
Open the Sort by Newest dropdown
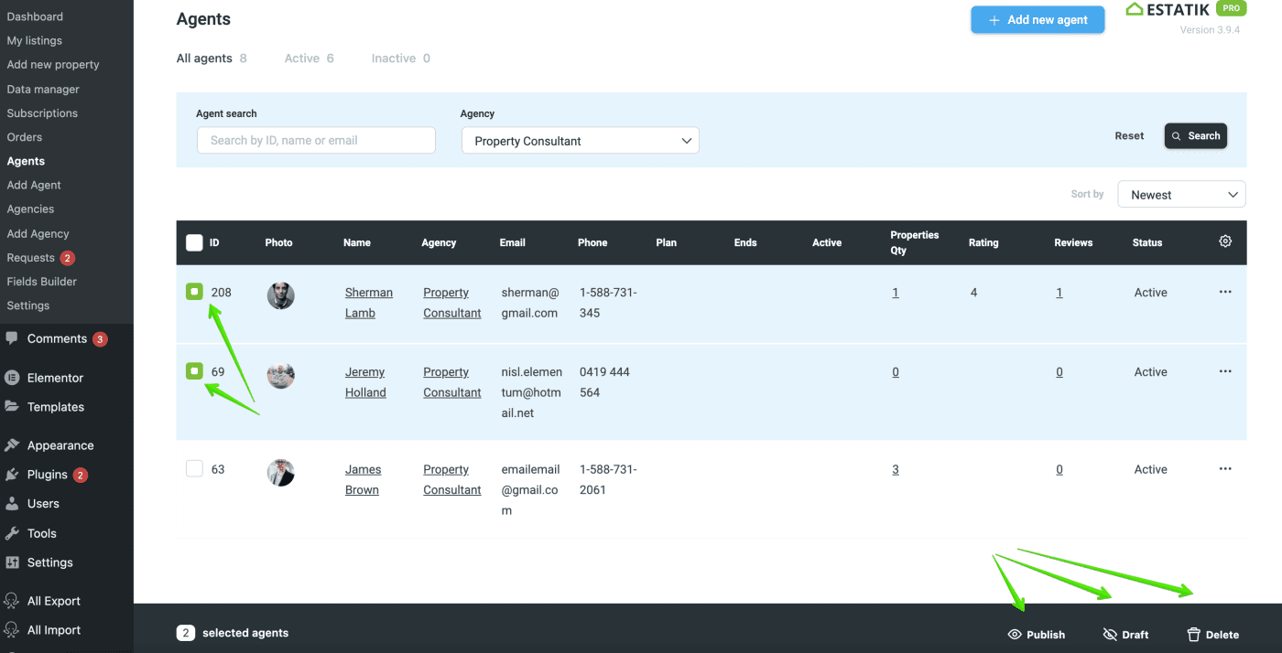(1181, 195)
